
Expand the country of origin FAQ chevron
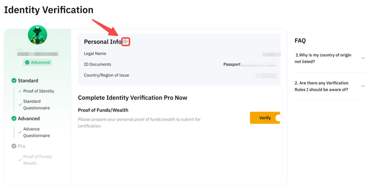click(x=363, y=58)
